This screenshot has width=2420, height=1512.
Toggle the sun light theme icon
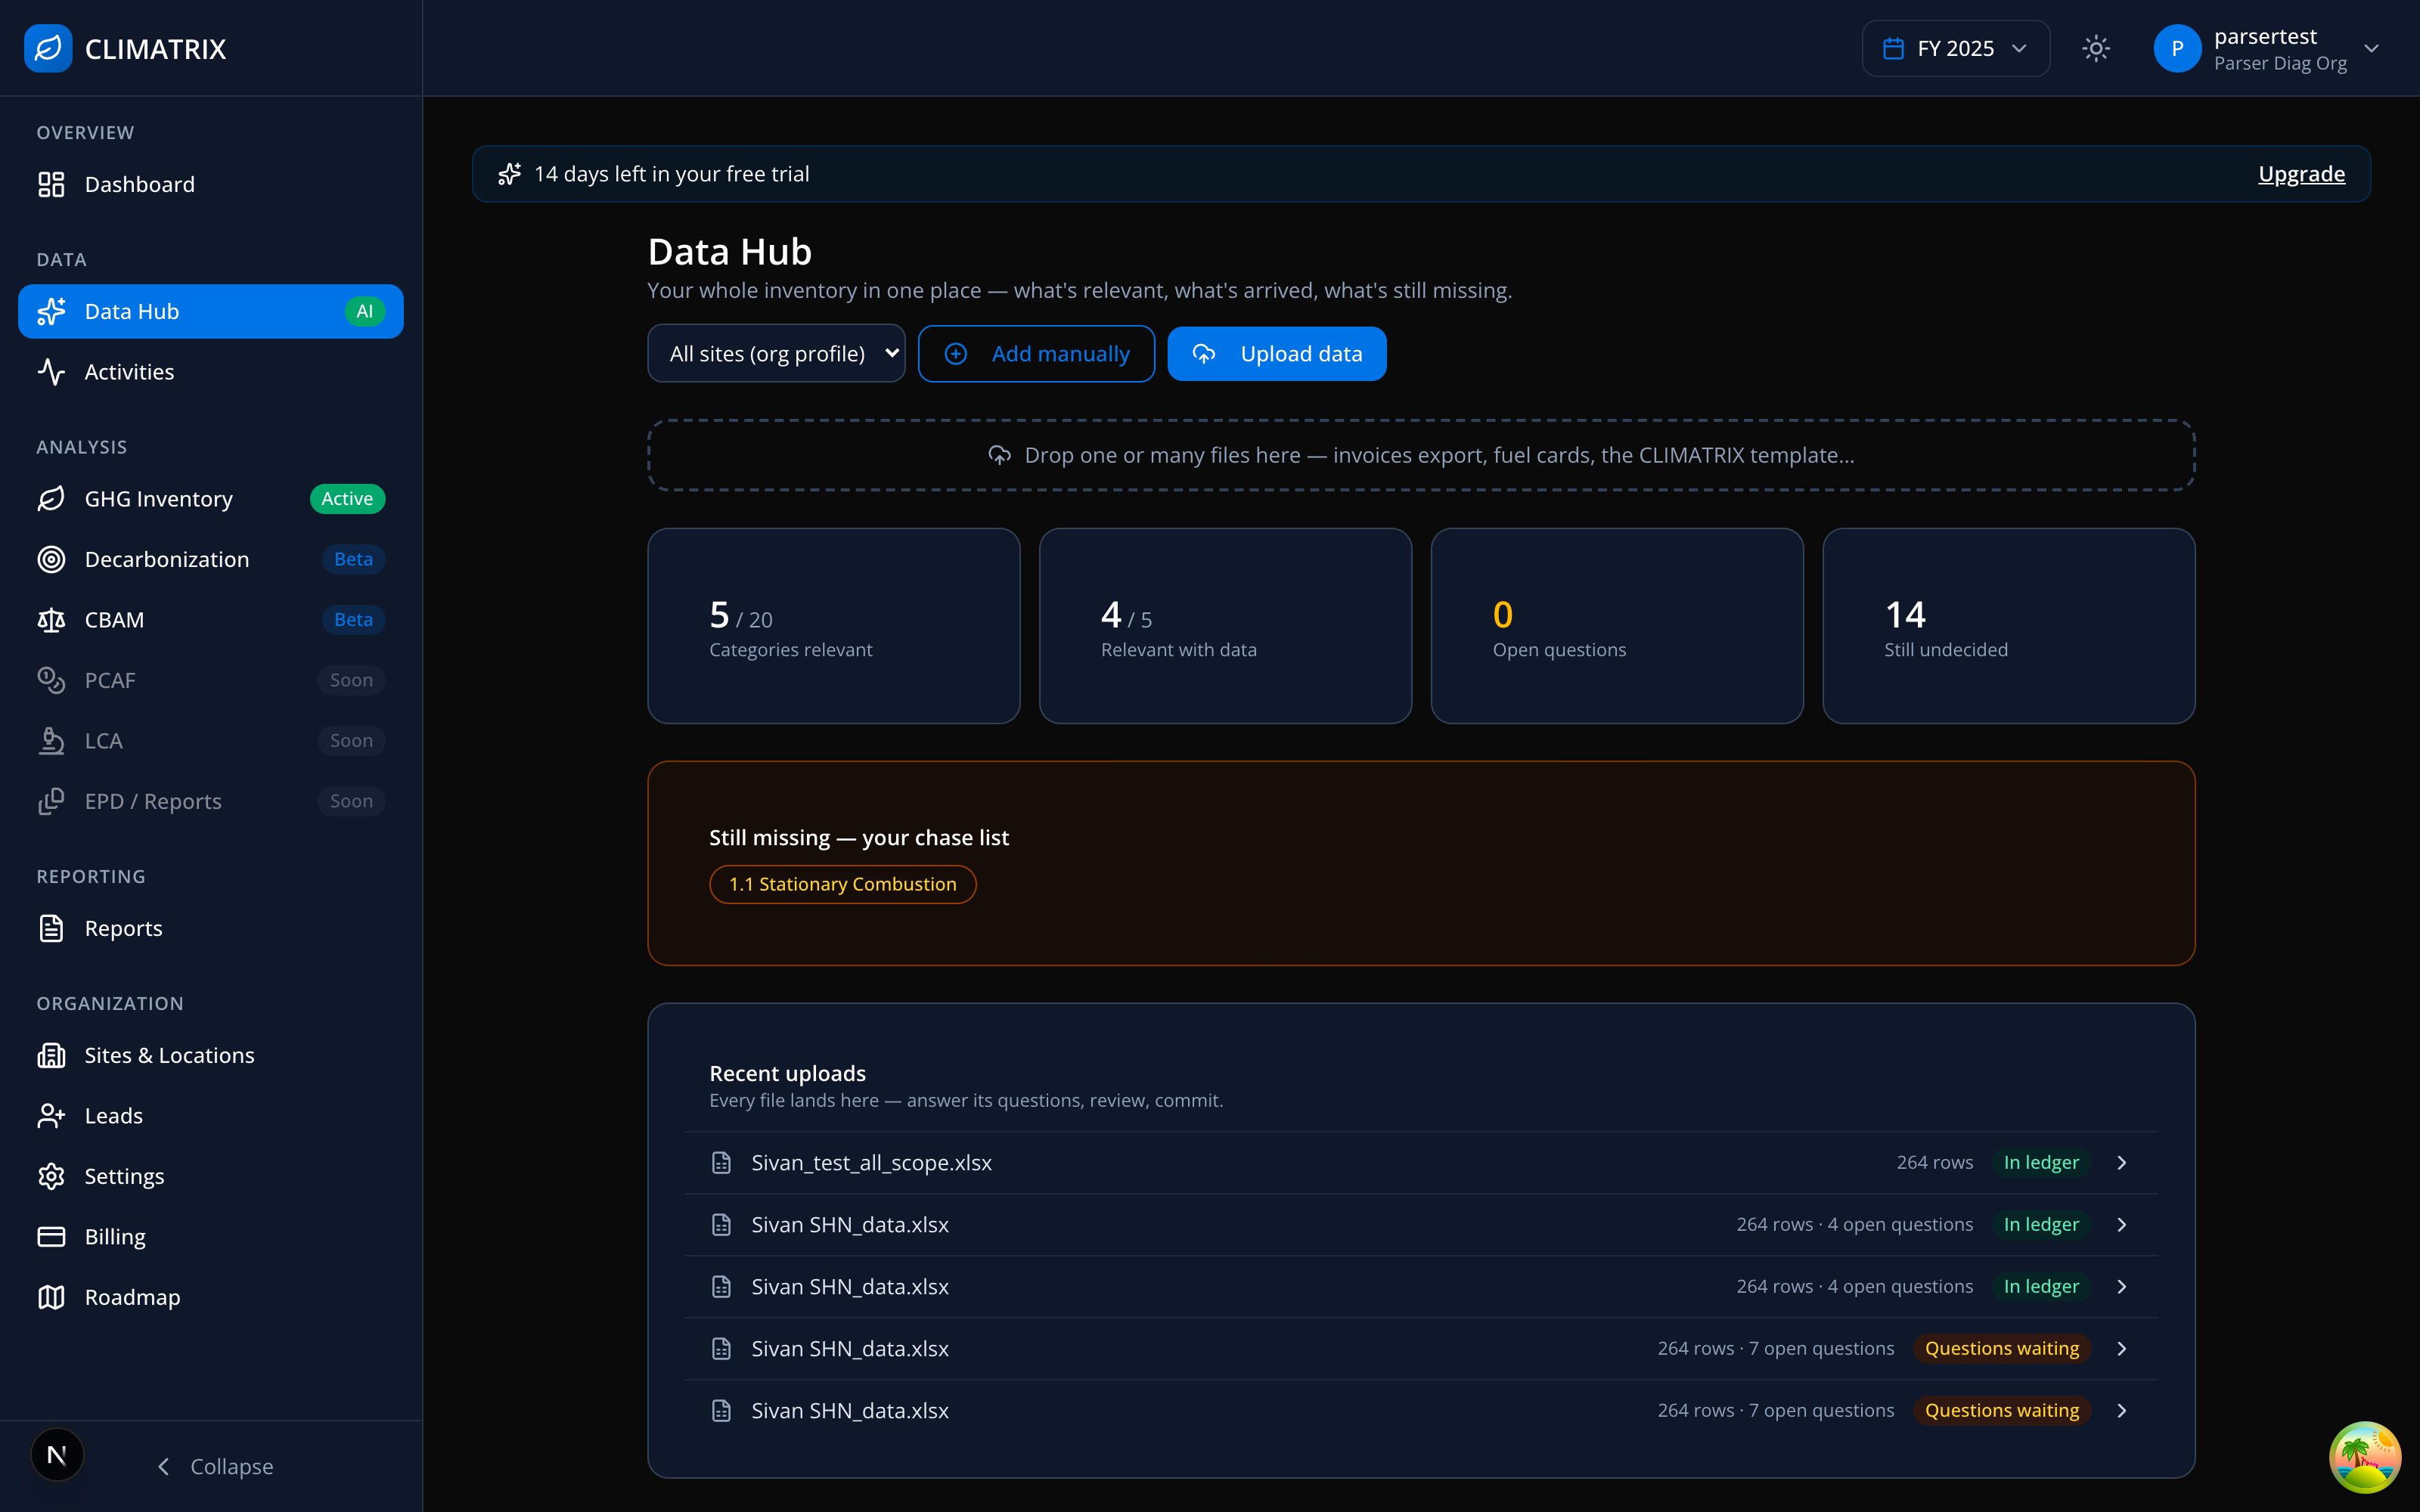pyautogui.click(x=2096, y=48)
